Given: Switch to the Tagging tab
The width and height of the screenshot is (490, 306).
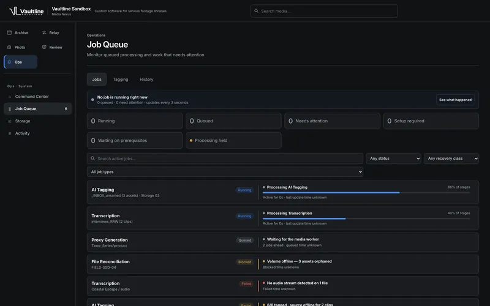Looking at the screenshot, I should 120,80.
